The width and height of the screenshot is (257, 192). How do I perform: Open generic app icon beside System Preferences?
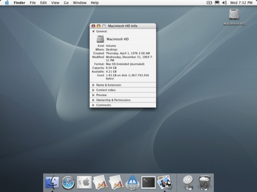coord(100,182)
